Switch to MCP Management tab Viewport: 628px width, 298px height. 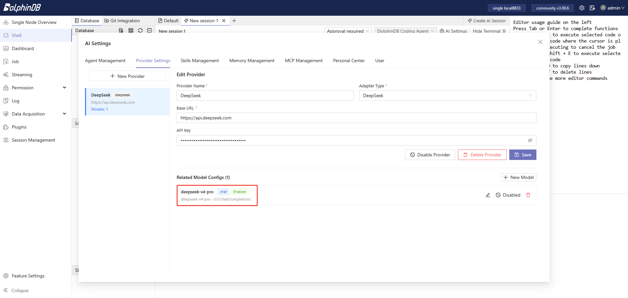(x=304, y=61)
